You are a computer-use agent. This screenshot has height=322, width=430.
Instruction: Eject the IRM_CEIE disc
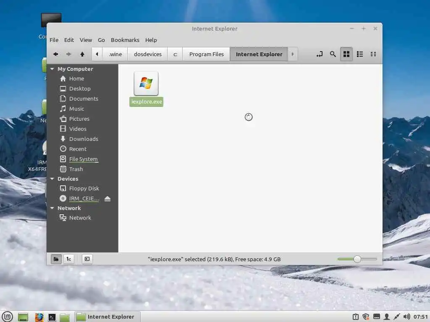(x=107, y=198)
